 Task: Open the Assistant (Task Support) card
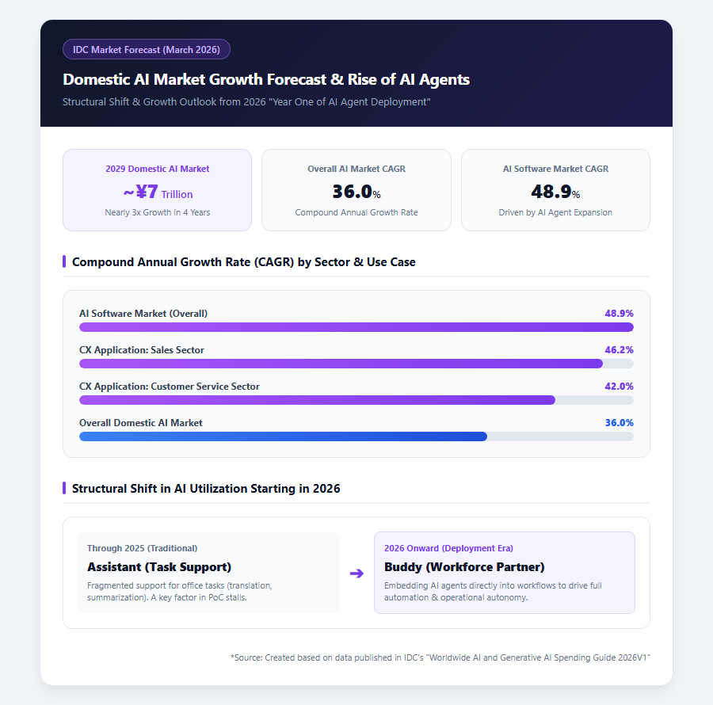tap(208, 573)
